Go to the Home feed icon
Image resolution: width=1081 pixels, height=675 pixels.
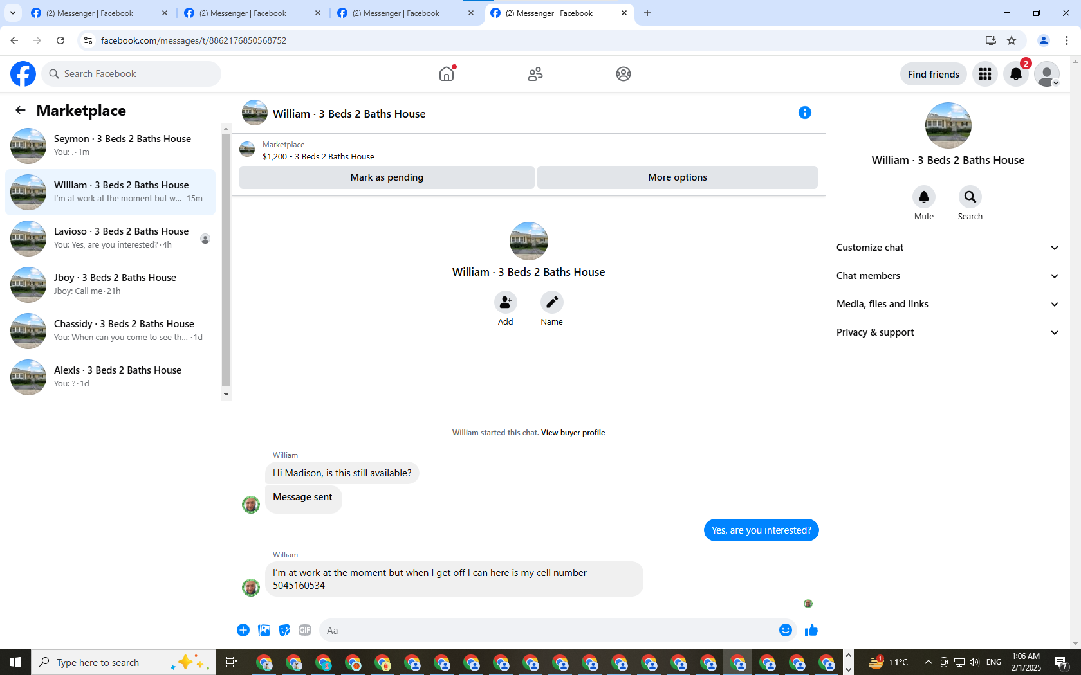pos(447,74)
